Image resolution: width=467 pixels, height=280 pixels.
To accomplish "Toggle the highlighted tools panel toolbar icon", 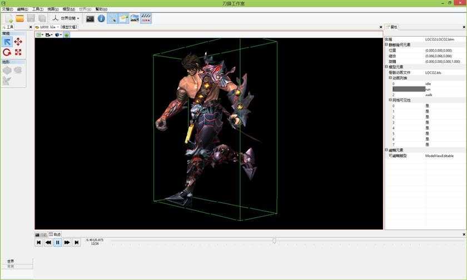I will [112, 18].
